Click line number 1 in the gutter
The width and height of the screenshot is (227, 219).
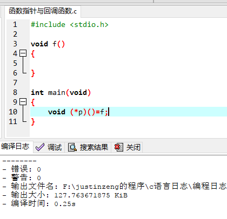[x=15, y=24]
